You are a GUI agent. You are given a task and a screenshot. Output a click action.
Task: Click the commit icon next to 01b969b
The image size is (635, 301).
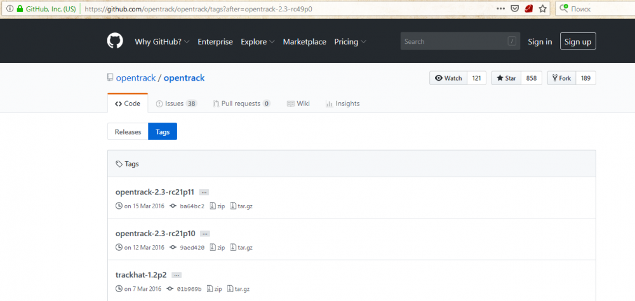point(170,289)
